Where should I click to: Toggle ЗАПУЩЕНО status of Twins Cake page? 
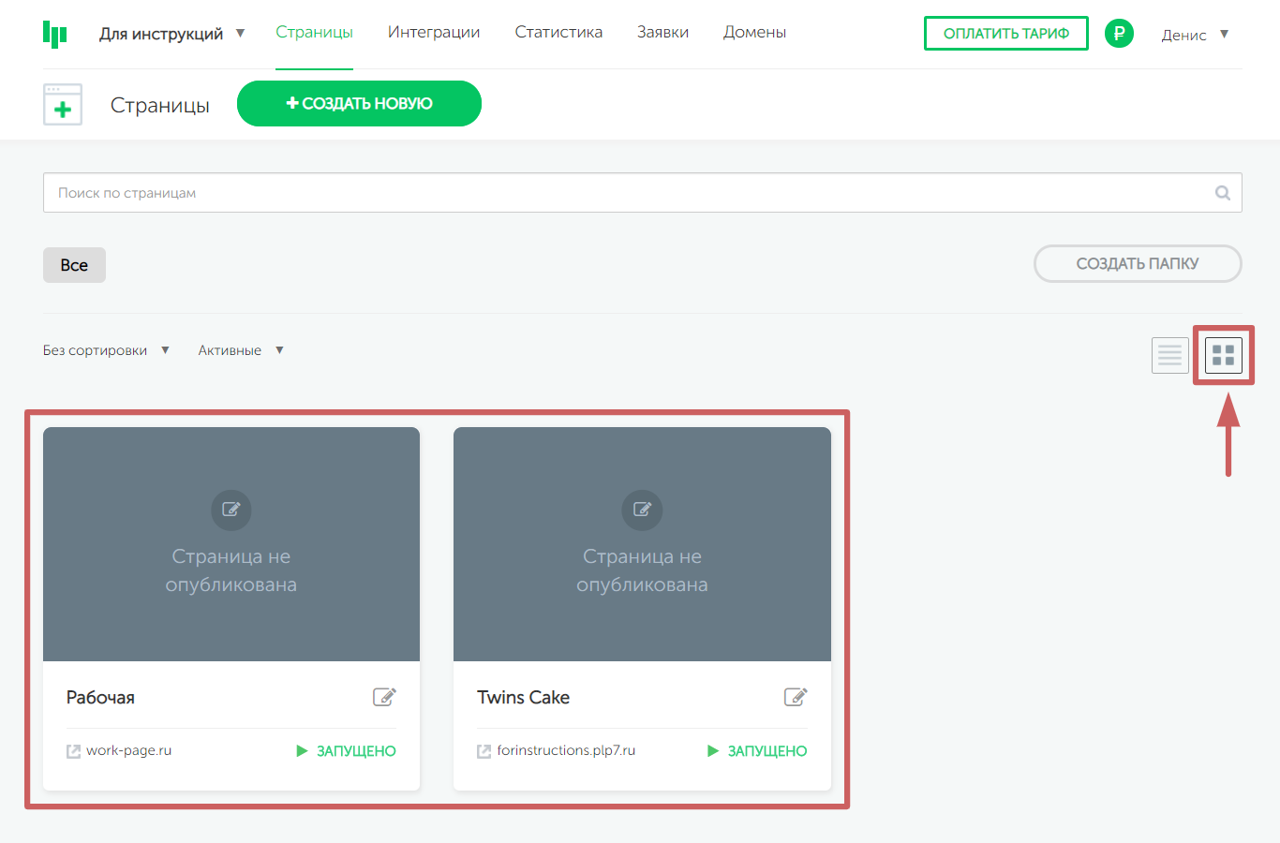click(x=757, y=751)
